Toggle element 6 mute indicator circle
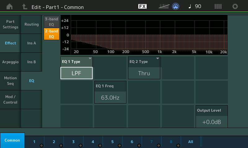This screenshot has width=248, height=148. click(x=139, y=146)
